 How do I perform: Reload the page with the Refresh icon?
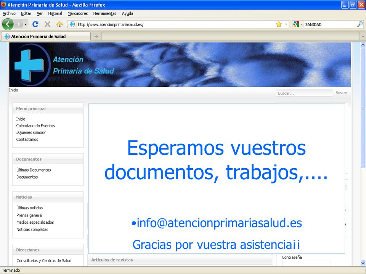click(35, 24)
